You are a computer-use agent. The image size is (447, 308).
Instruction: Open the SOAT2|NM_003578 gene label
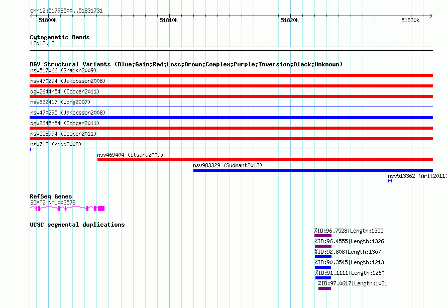point(53,202)
